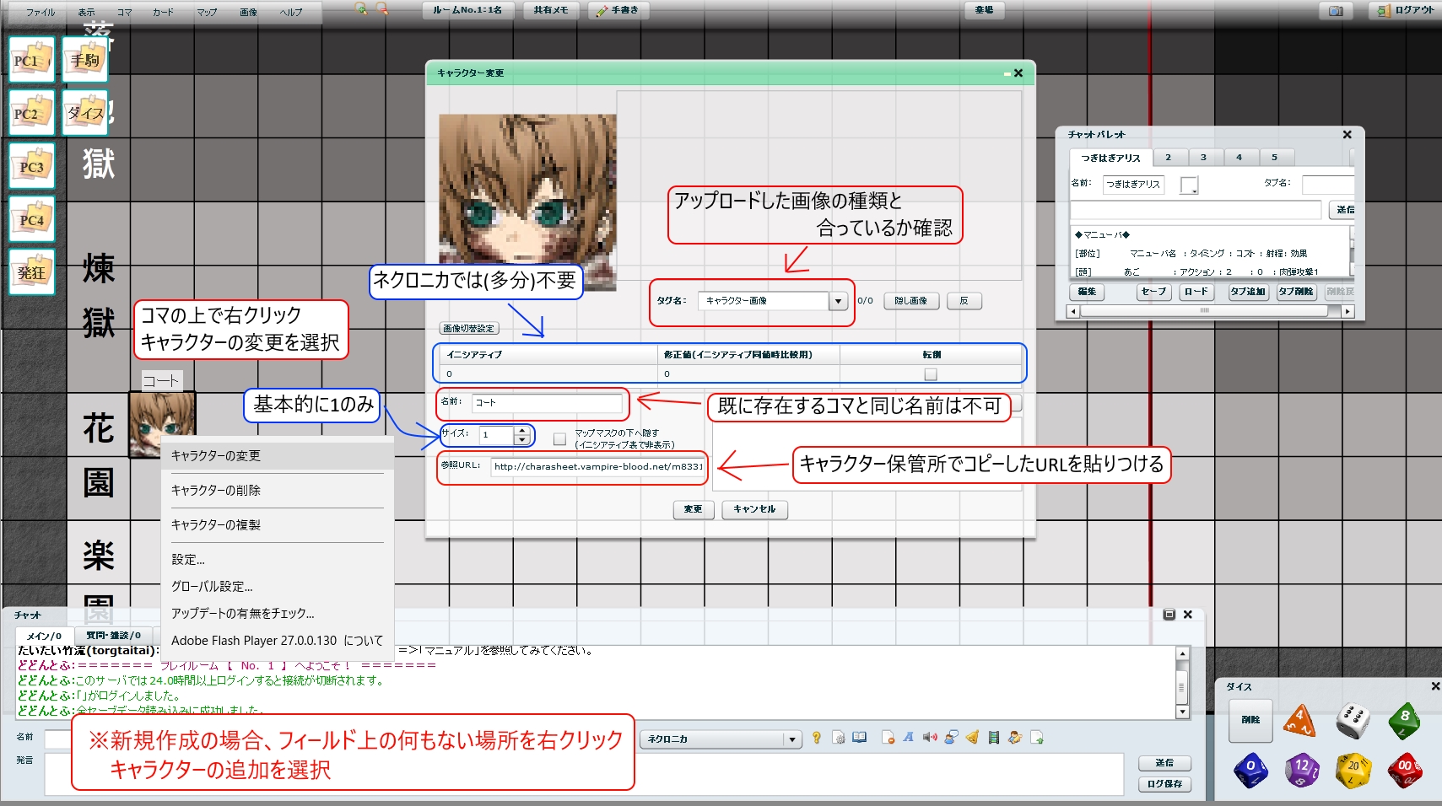This screenshot has height=806, width=1442.
Task: Click the ログ保存 button
Action: pos(1164,784)
